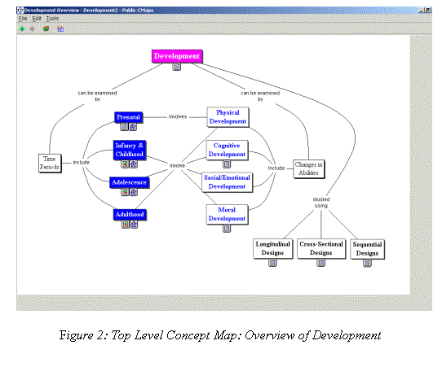Select the Adulthood node
442x367 pixels.
click(130, 214)
